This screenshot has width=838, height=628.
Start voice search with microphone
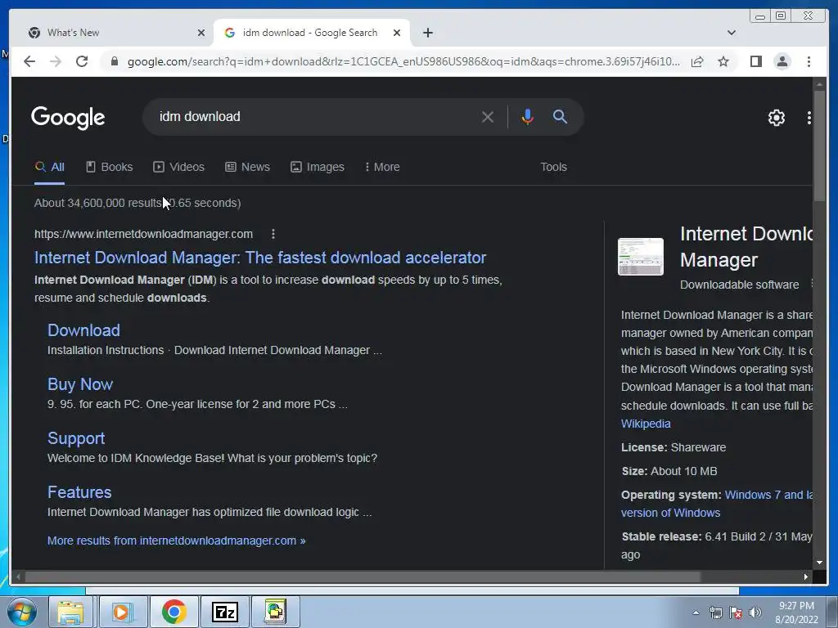[527, 116]
